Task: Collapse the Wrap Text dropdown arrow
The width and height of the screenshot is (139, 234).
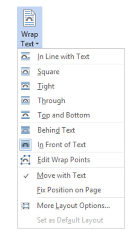Action: click(37, 44)
